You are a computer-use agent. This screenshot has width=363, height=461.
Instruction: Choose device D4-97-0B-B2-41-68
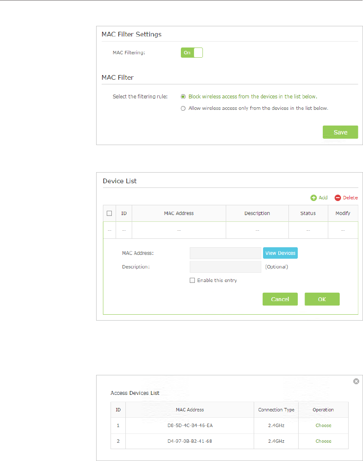(x=323, y=441)
